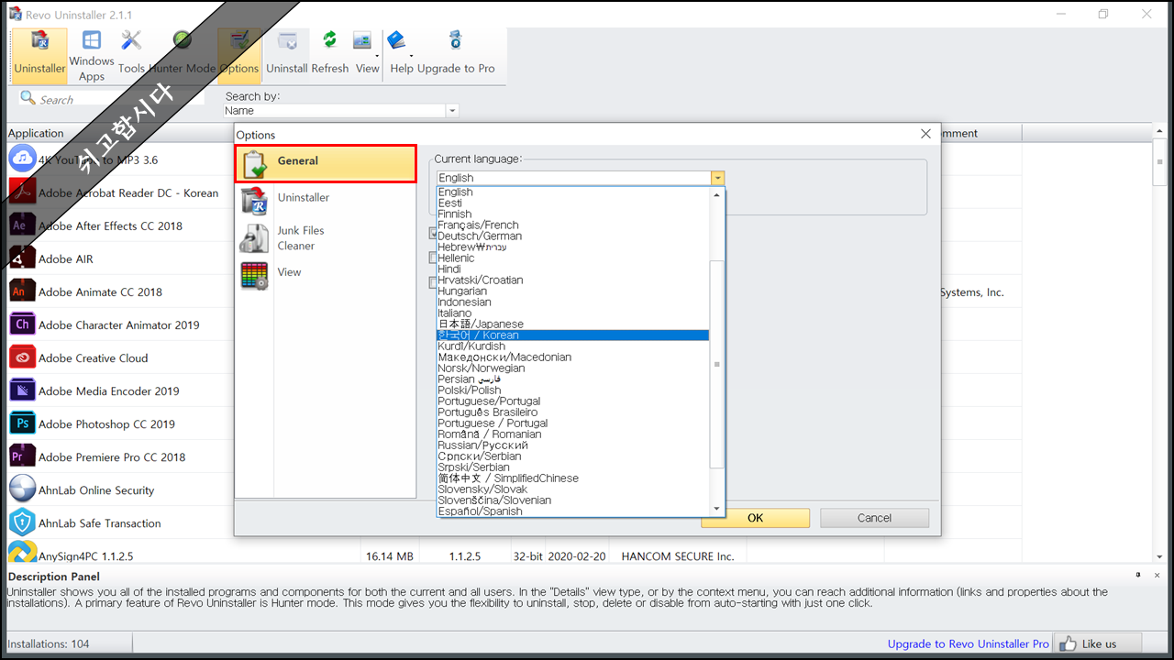The image size is (1174, 660).
Task: Open Junk Files Cleaner options section
Action: click(x=326, y=238)
